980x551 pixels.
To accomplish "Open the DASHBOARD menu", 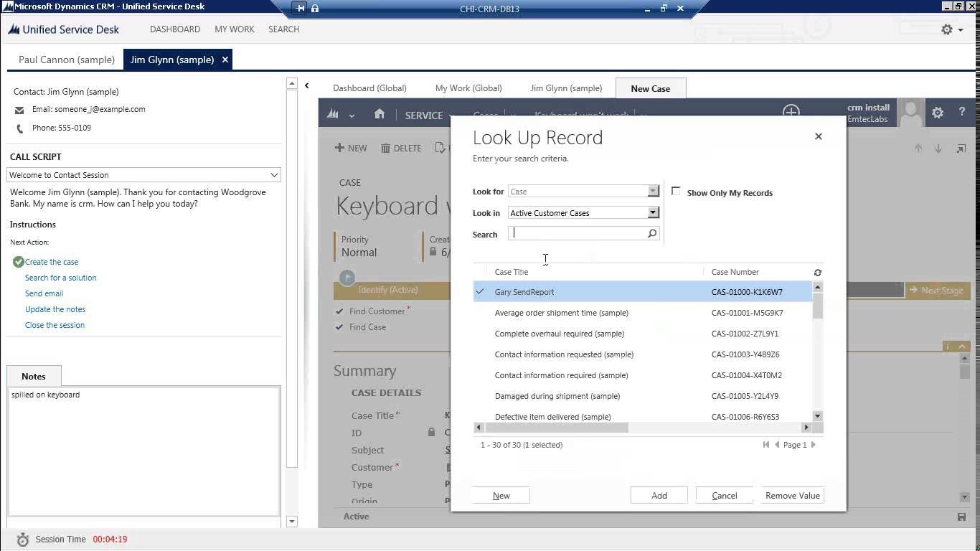I will tap(175, 29).
